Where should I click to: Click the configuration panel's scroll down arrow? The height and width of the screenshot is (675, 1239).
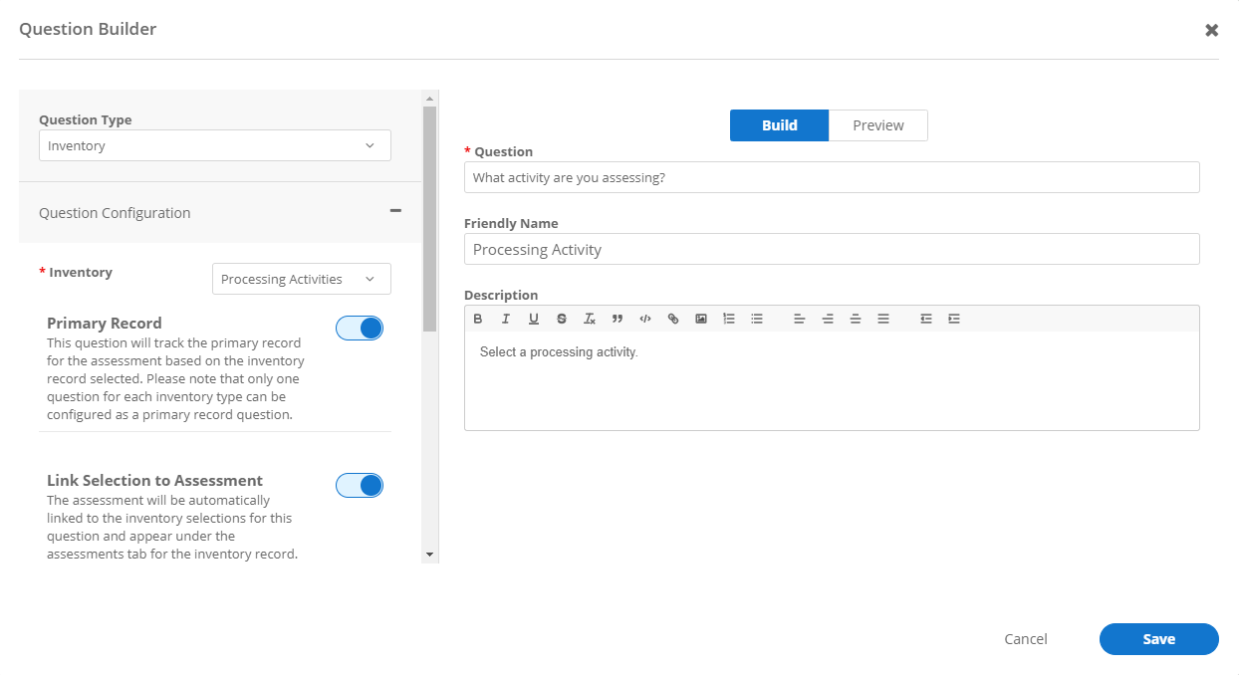click(430, 554)
